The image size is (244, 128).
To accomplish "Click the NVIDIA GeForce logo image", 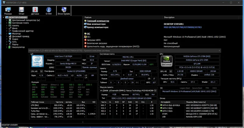I will pos(167,61).
